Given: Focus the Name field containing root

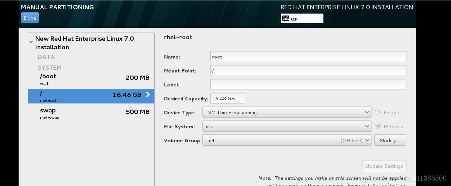Looking at the screenshot, I should [308, 57].
